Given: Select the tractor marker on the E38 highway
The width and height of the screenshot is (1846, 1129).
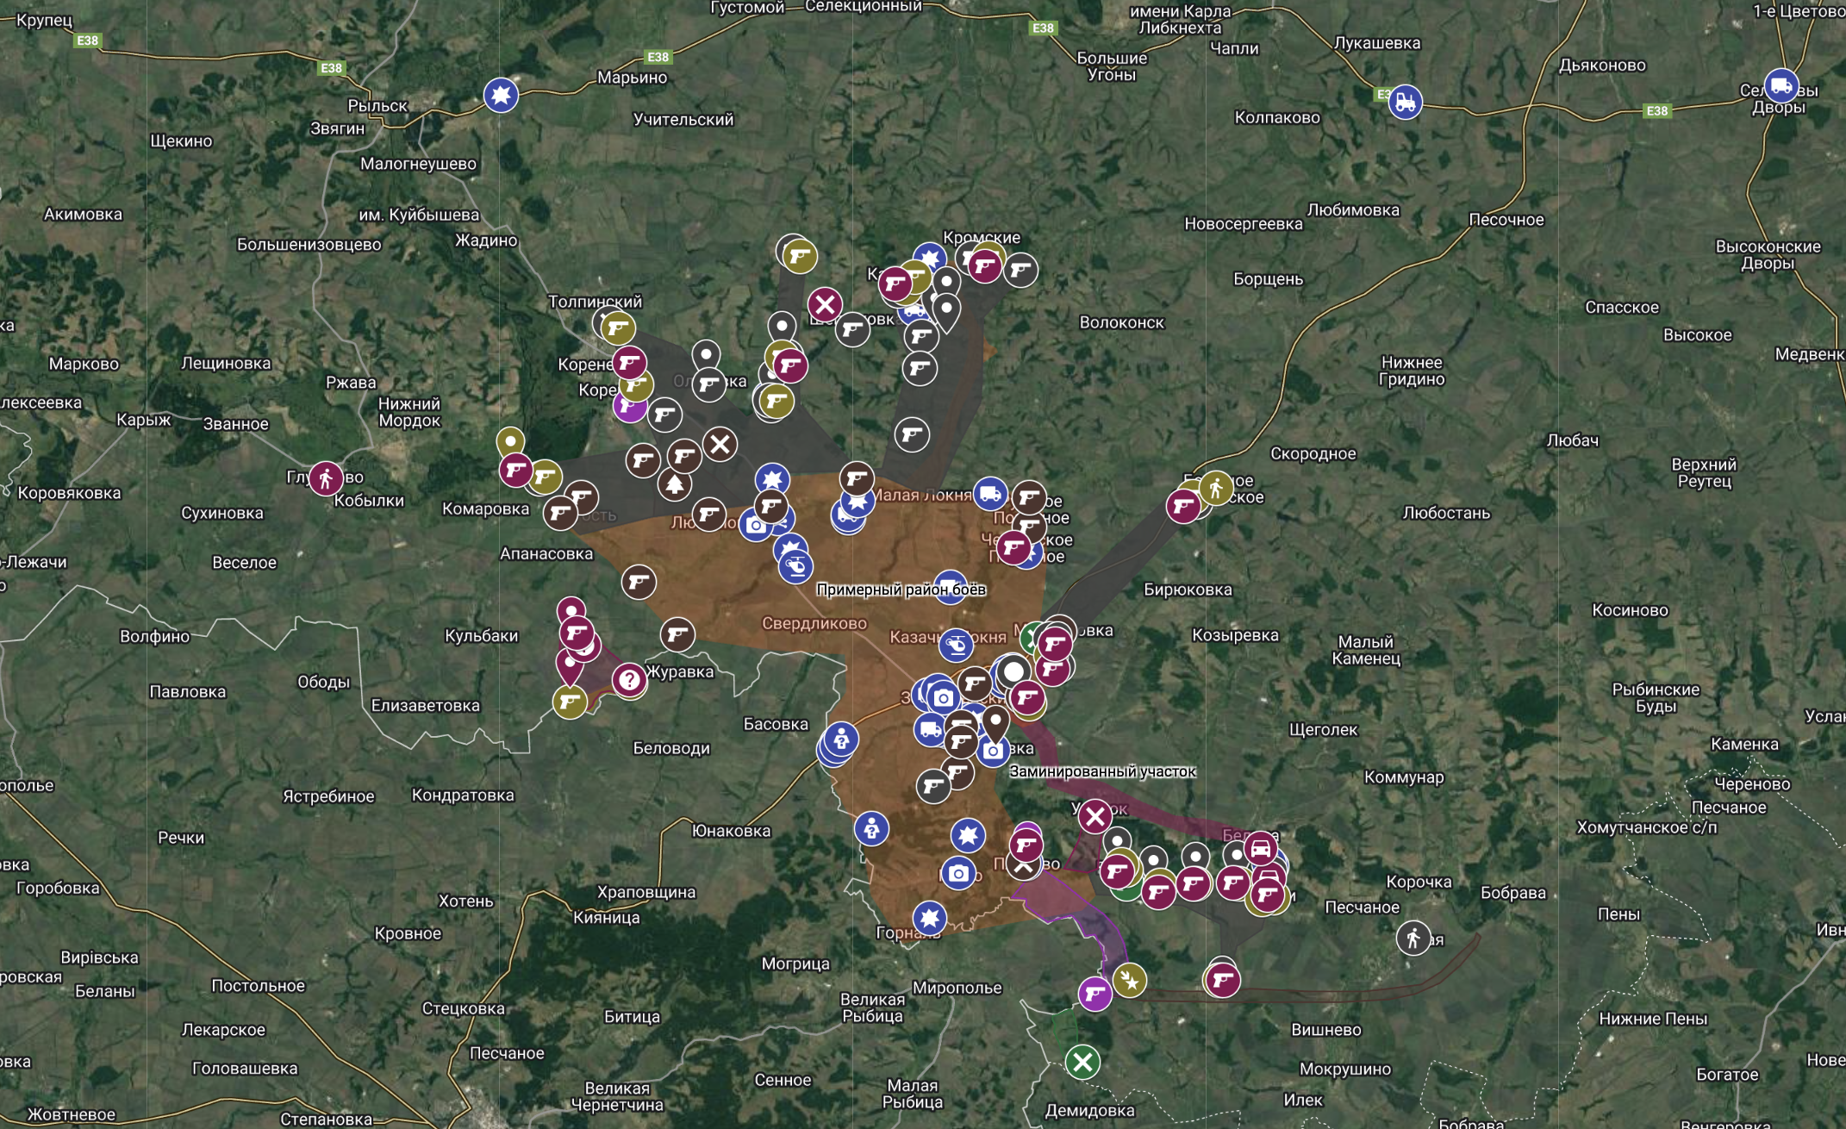Looking at the screenshot, I should point(1406,102).
